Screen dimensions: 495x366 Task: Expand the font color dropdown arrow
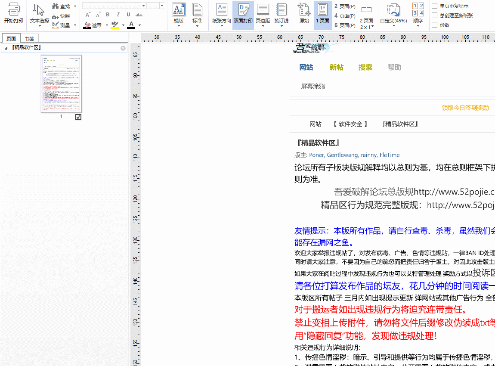coord(139,25)
